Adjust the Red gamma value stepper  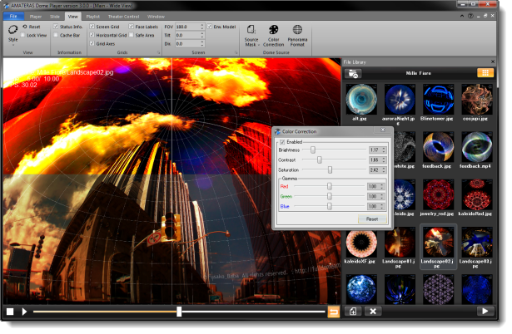click(x=382, y=186)
